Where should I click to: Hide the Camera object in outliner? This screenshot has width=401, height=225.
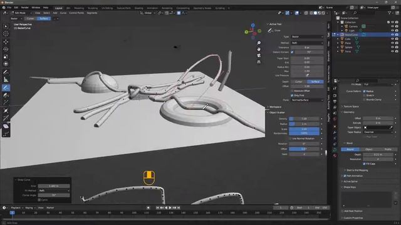click(393, 26)
